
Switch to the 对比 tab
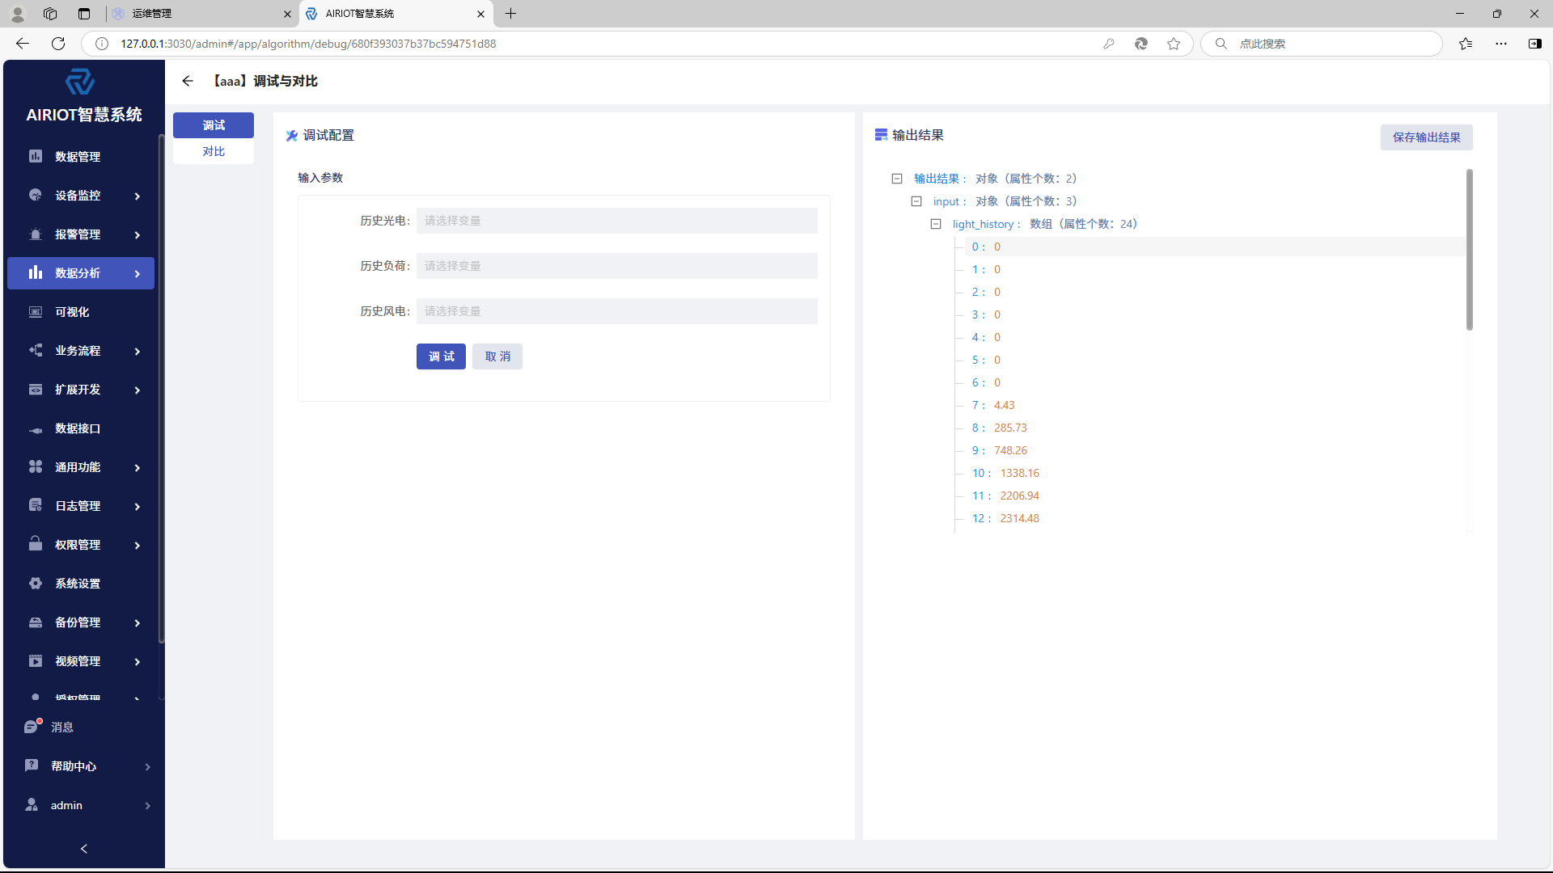(214, 151)
